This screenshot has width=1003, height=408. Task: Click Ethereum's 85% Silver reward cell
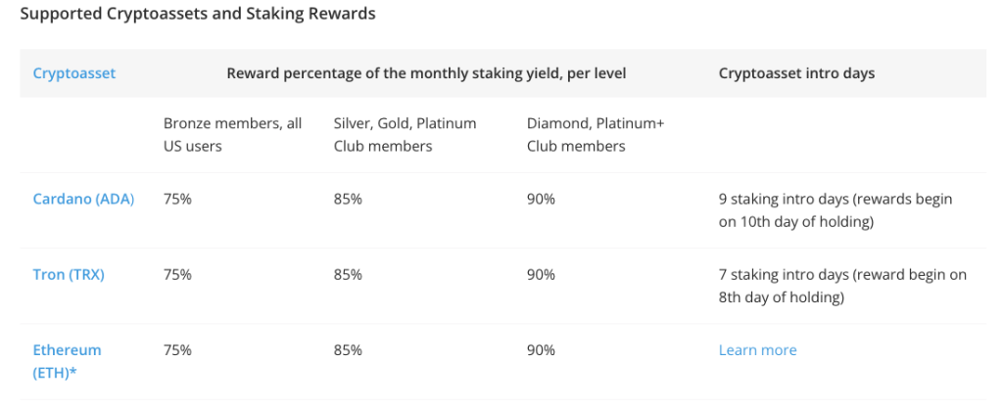coord(348,350)
